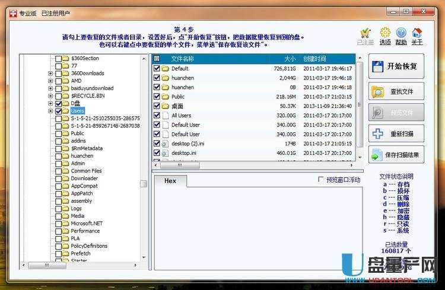Expand the 360Downloads tree node
Image resolution: width=445 pixels, height=290 pixels.
click(50, 74)
